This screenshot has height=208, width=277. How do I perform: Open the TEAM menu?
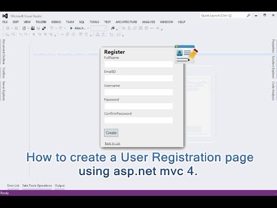tap(70, 22)
